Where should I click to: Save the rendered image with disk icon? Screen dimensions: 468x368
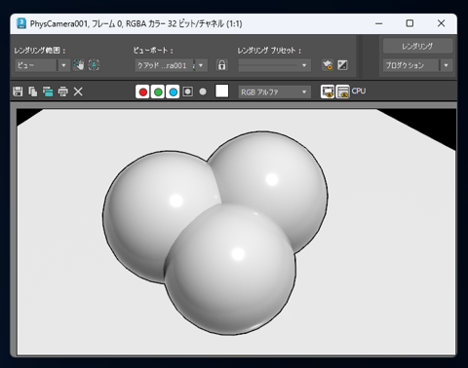(18, 92)
